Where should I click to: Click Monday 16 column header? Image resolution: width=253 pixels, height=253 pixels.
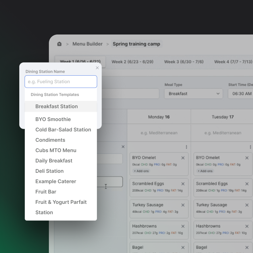[x=159, y=117]
